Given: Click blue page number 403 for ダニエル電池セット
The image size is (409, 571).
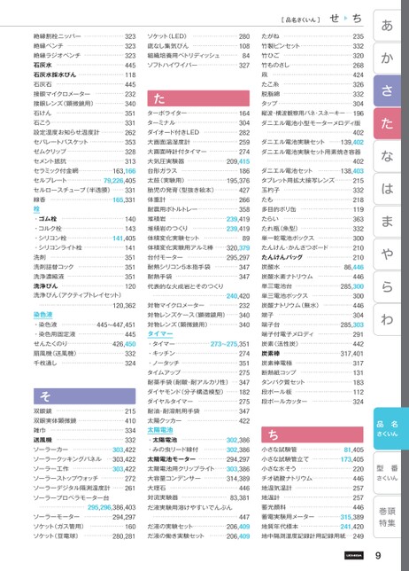Looking at the screenshot, I should (x=359, y=171).
